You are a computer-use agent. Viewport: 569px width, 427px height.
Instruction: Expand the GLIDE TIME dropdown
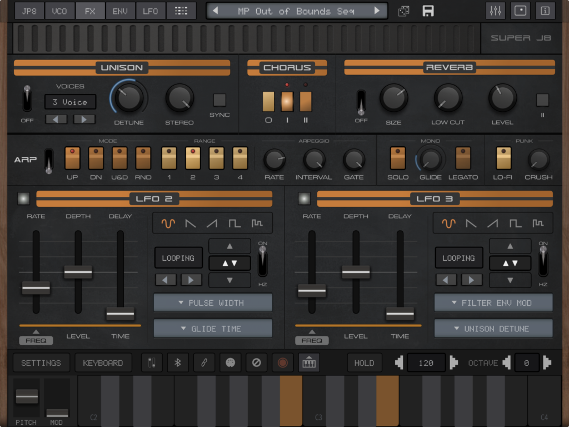(x=213, y=328)
